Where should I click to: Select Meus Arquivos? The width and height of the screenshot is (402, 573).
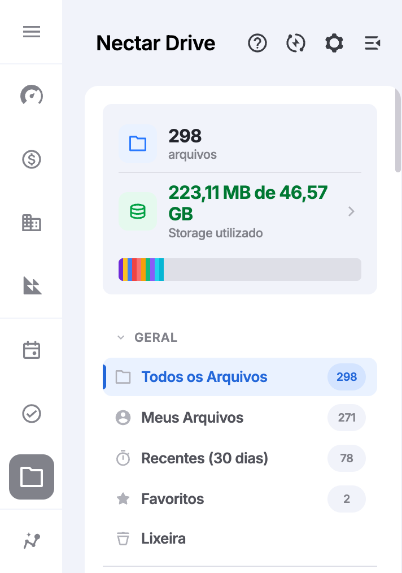(240, 418)
